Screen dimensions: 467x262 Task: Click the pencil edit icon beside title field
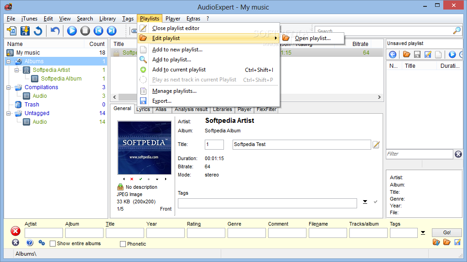pos(376,145)
